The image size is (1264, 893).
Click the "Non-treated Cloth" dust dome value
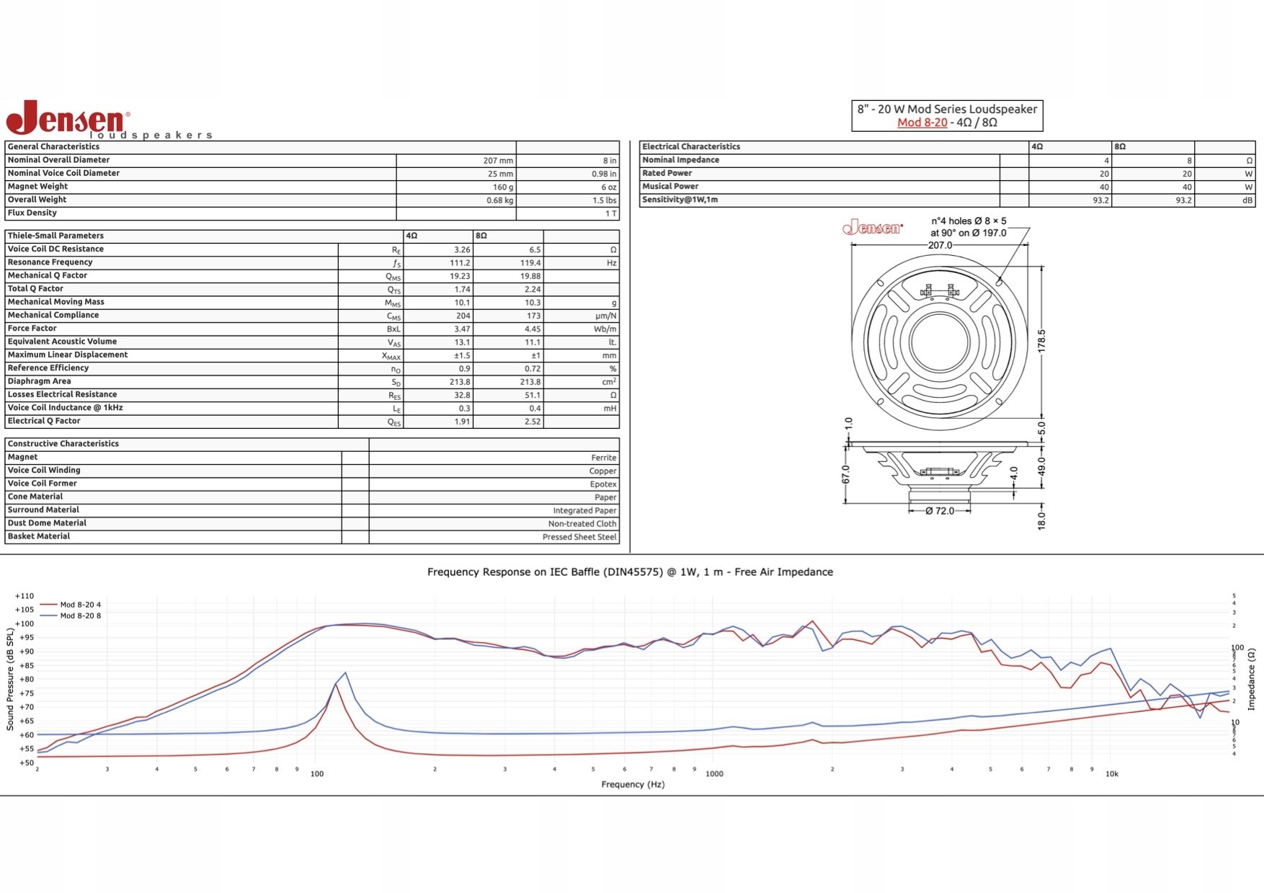tap(582, 524)
